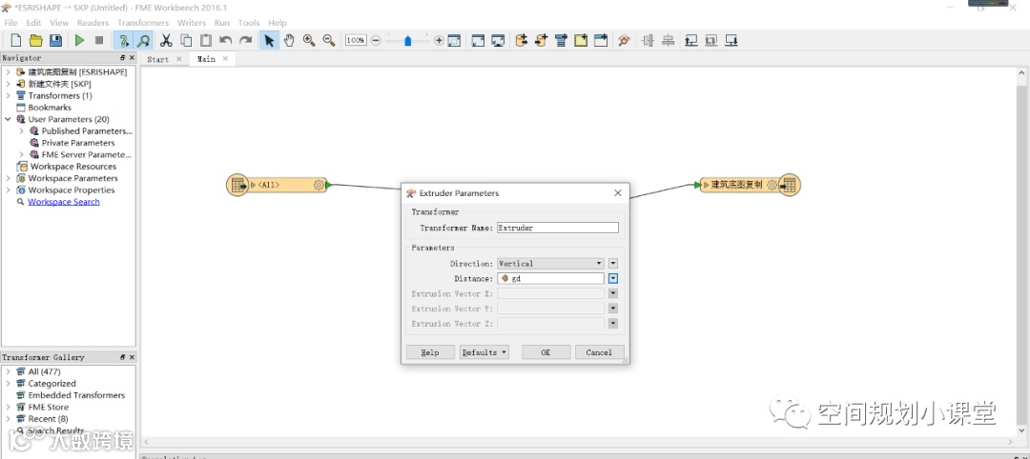Paste from clipboard using the clipboard icon

pyautogui.click(x=206, y=41)
